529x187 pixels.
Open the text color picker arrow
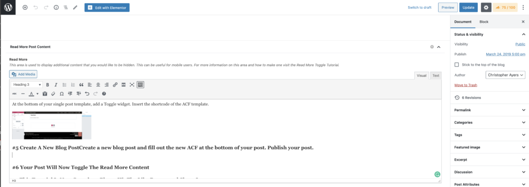pos(37,93)
